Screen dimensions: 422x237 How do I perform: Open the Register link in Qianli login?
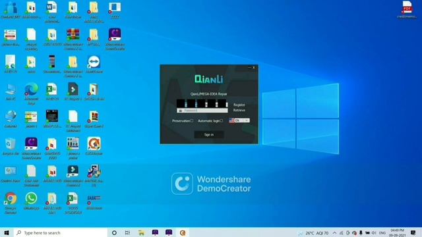(x=239, y=105)
